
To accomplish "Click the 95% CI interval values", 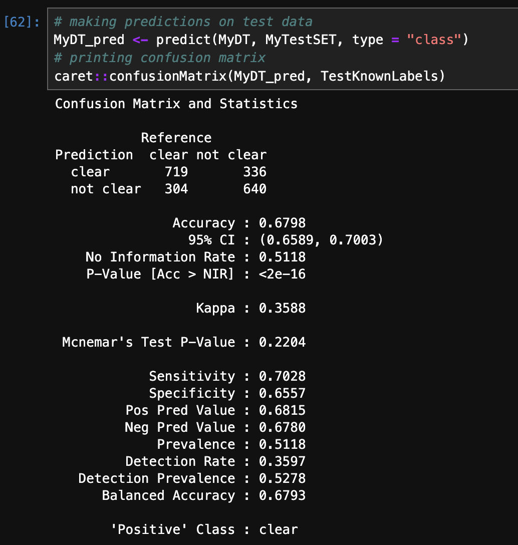I will pos(321,240).
